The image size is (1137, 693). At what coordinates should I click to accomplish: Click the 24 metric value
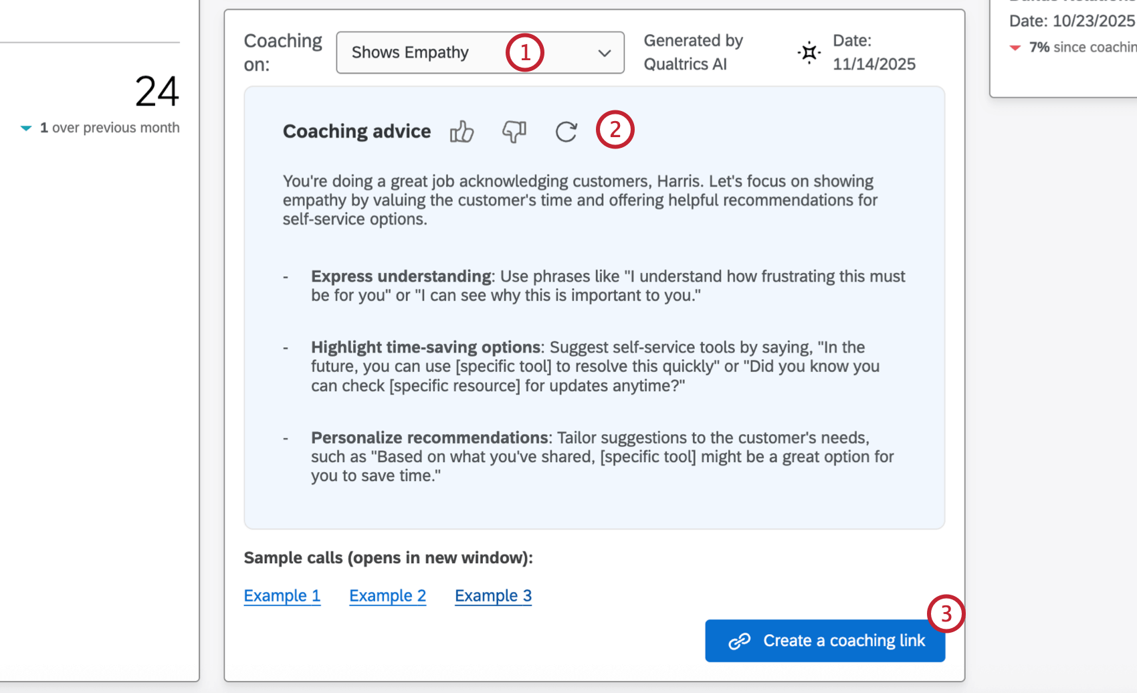[x=156, y=92]
